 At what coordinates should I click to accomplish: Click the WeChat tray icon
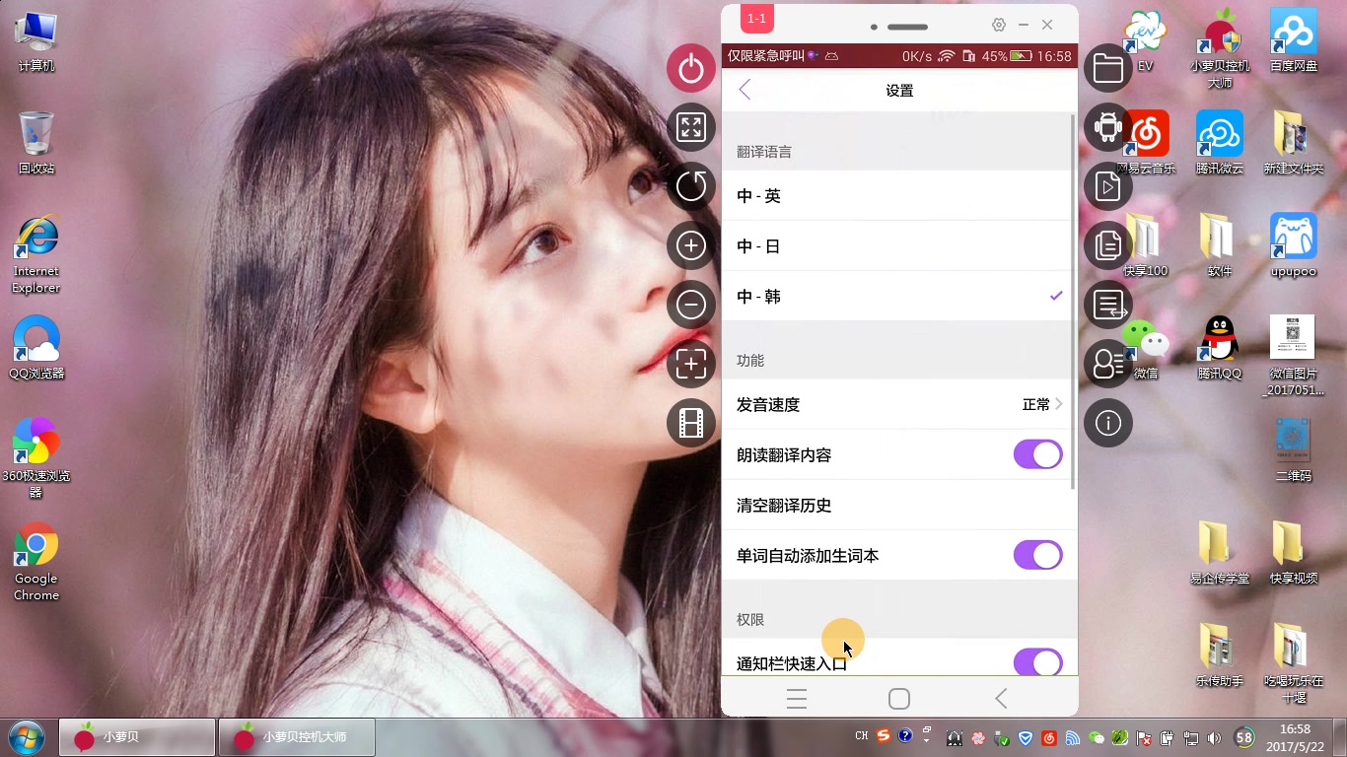[1097, 737]
